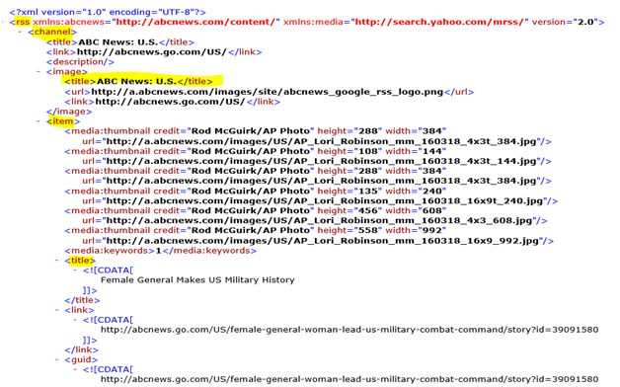Image resolution: width=620 pixels, height=387 pixels.
Task: Click the unhighlighted ABC News: U.S. title line
Action: [120, 41]
